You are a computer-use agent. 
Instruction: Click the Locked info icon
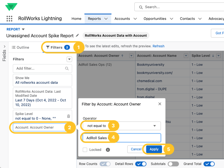click(108, 150)
